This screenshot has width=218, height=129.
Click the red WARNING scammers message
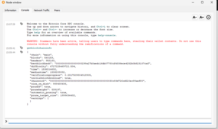tap(114, 43)
